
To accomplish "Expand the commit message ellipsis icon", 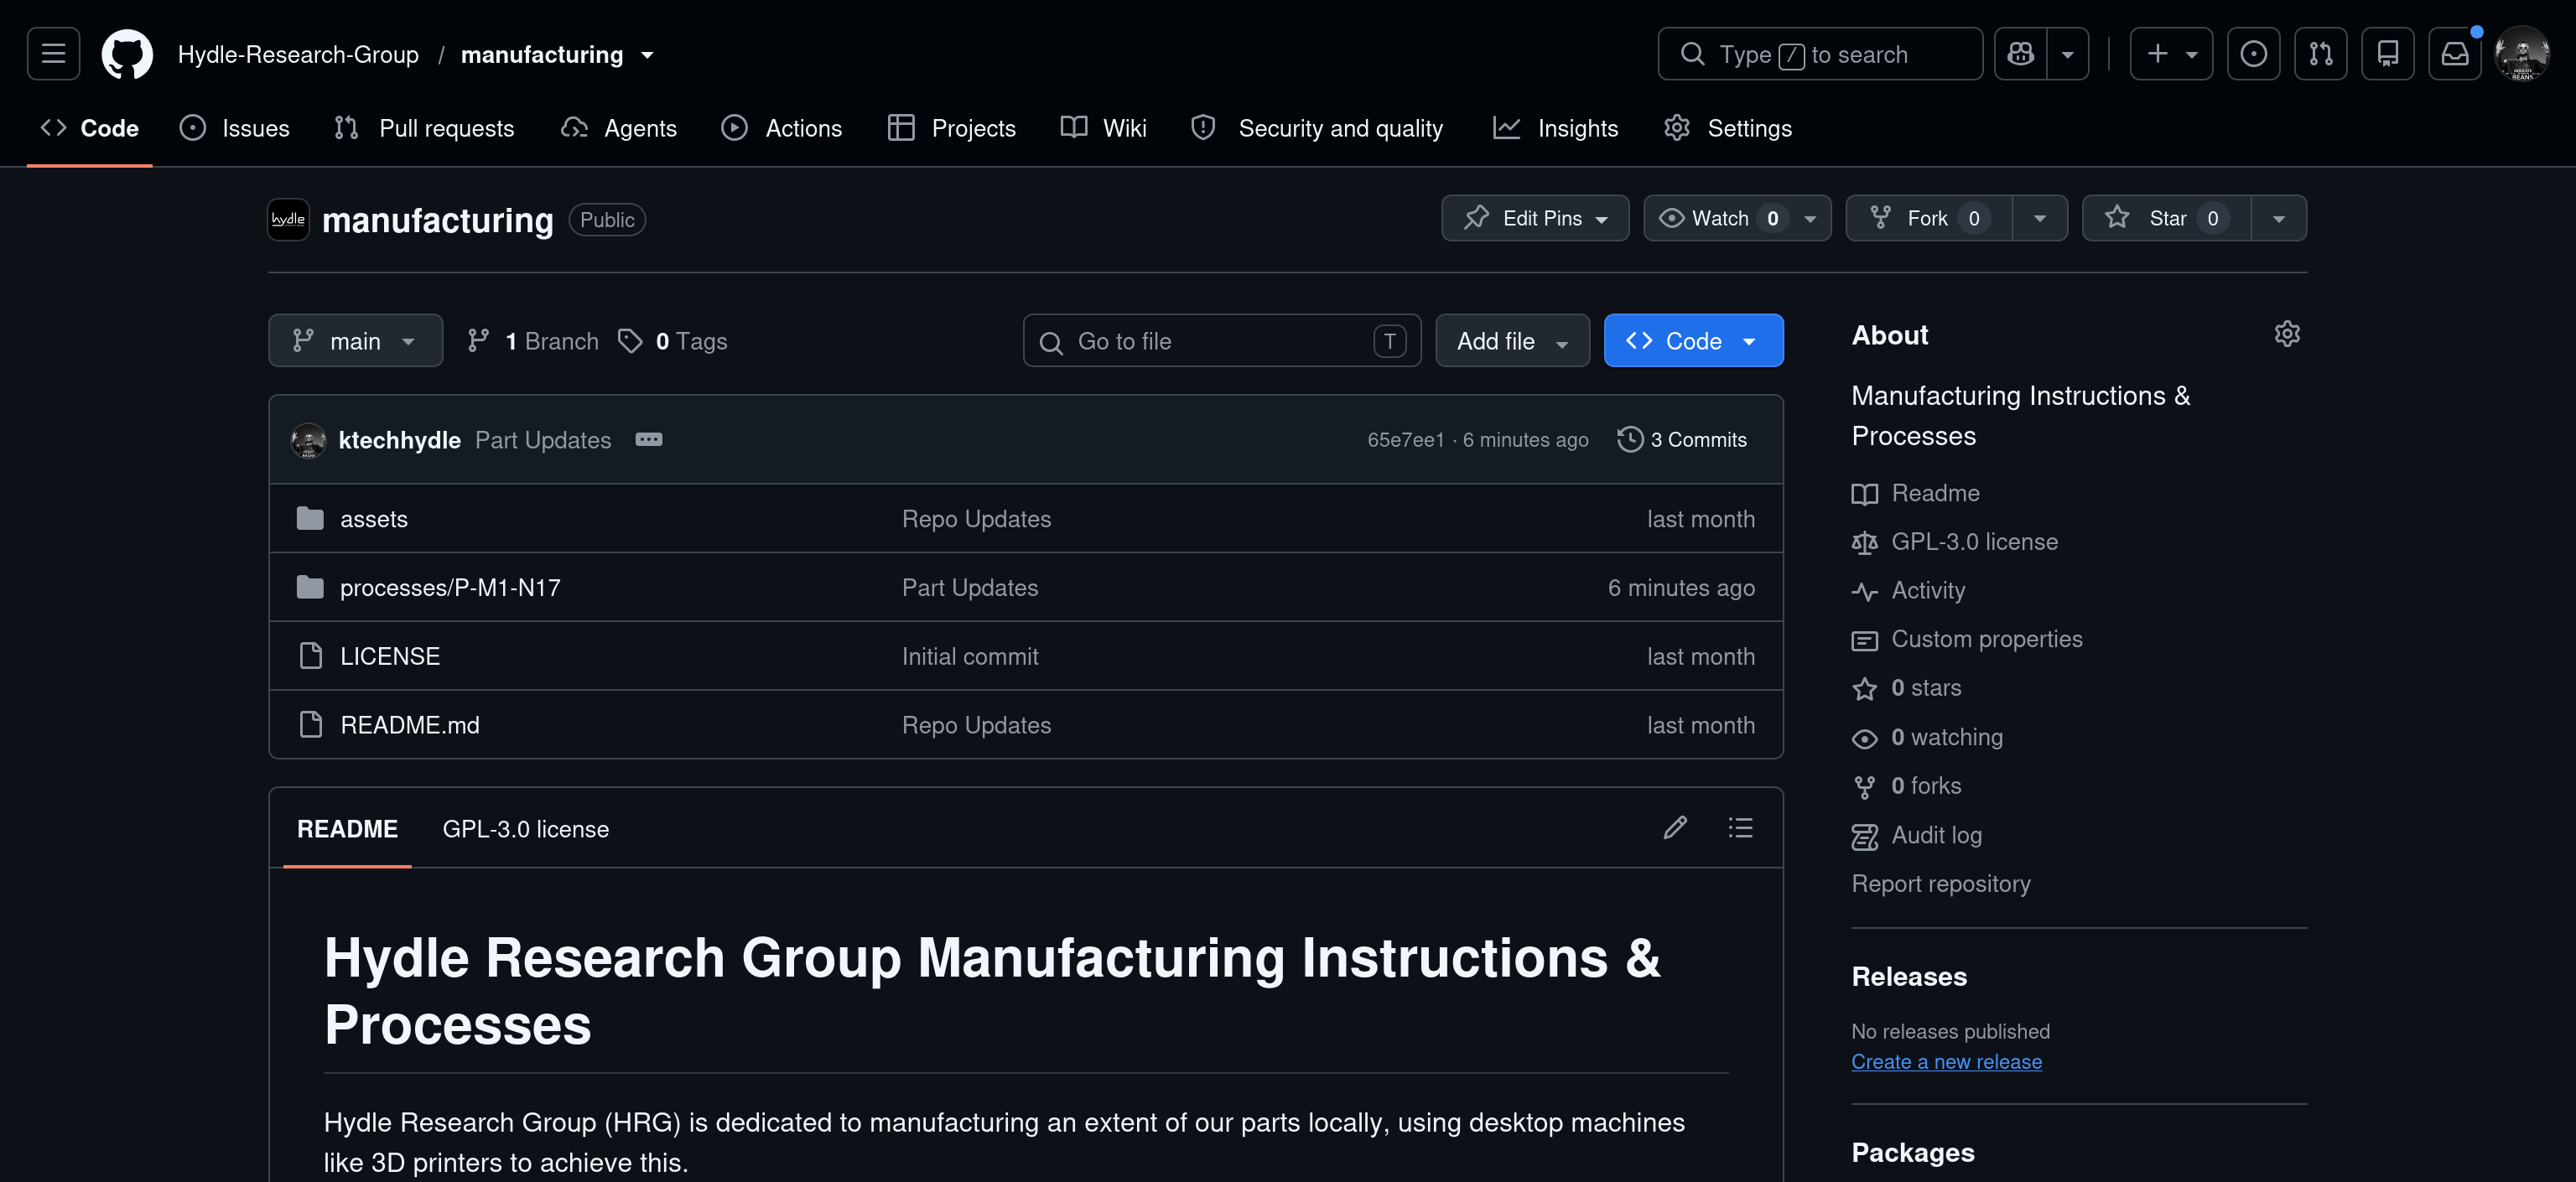I will [648, 439].
